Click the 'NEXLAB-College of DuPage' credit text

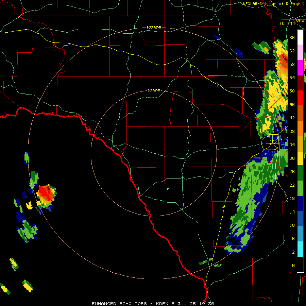pos(271,4)
